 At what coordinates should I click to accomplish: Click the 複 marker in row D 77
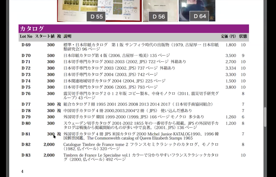click(59, 104)
